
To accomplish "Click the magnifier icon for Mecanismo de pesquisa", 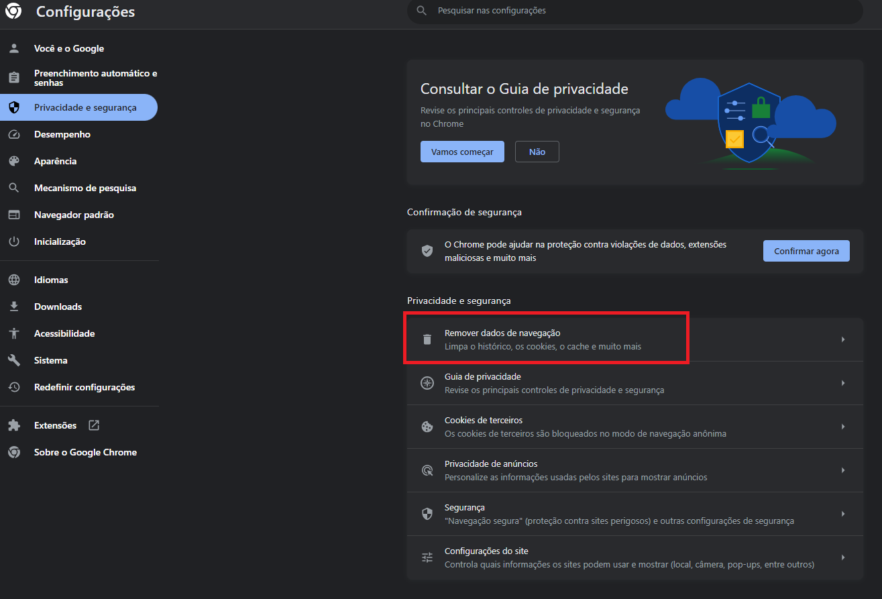I will click(x=13, y=188).
